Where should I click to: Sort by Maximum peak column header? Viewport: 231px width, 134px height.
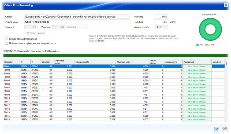pos(132,62)
